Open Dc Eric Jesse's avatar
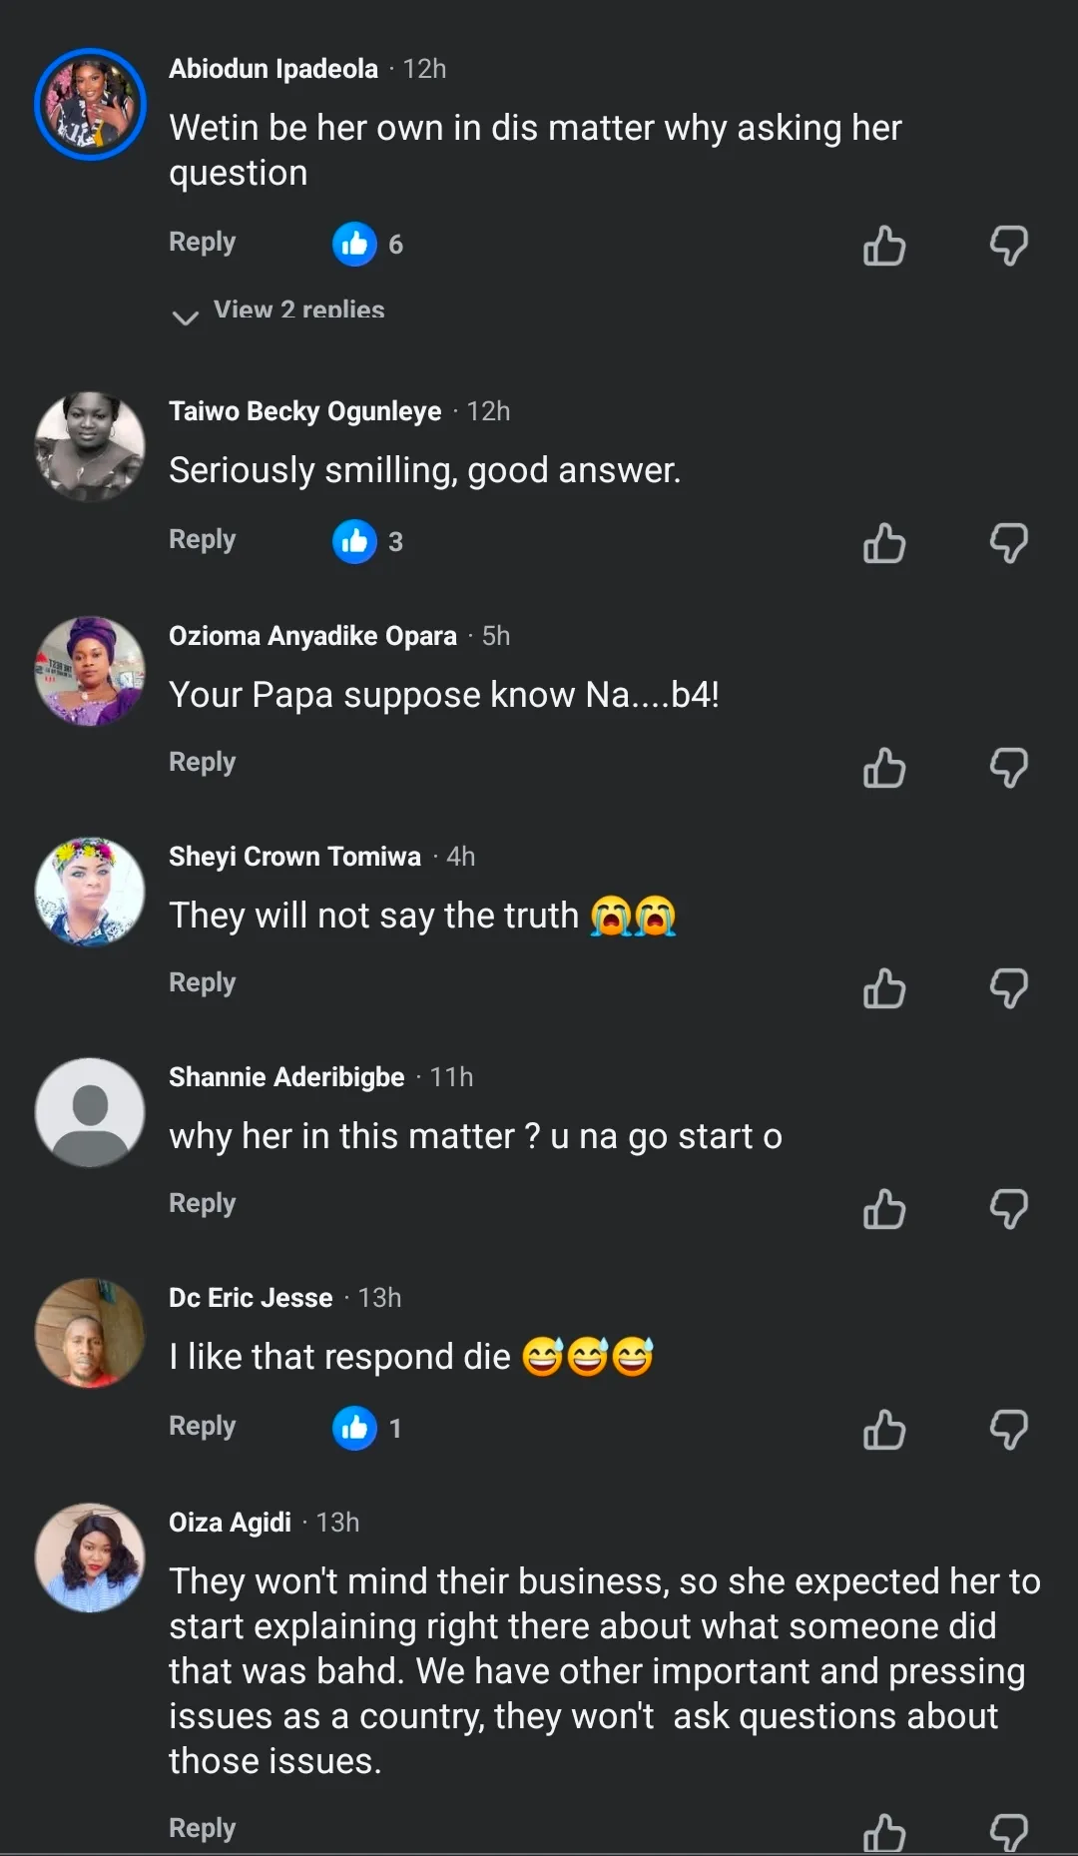 tap(90, 1333)
